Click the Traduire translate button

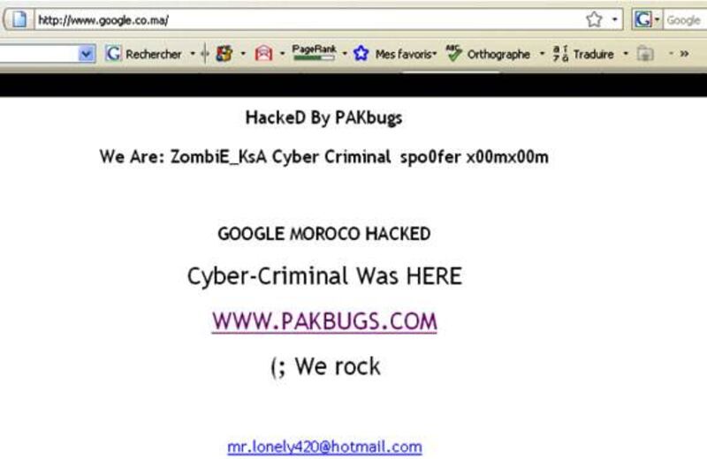(x=583, y=54)
